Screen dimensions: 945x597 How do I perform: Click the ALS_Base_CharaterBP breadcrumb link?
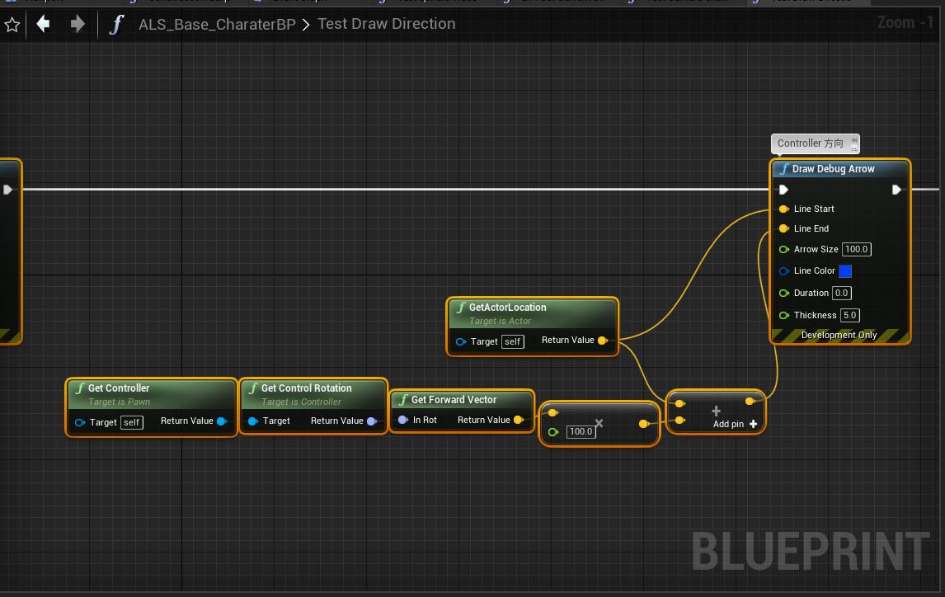(x=217, y=24)
